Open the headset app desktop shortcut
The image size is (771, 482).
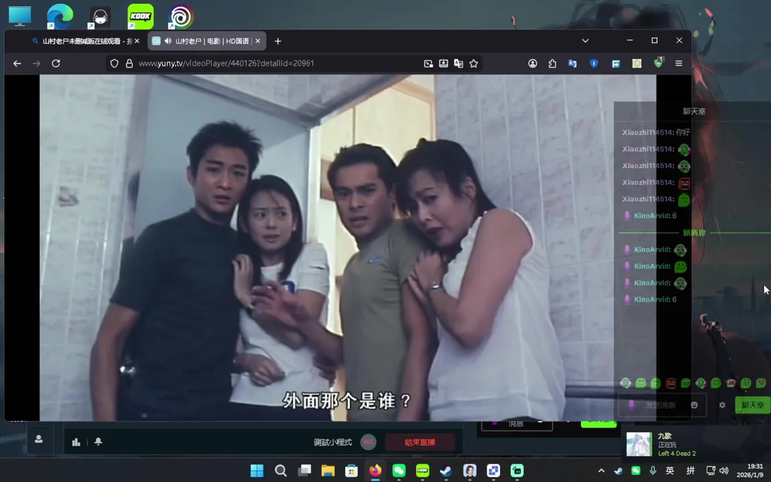click(x=100, y=17)
